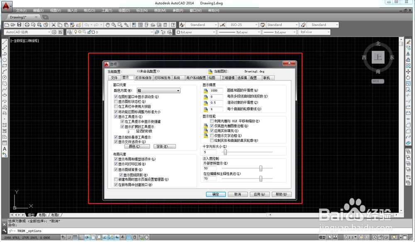Select the Table tool in draw toolbar

pos(5,143)
